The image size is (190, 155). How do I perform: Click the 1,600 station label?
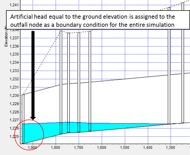tap(101, 148)
